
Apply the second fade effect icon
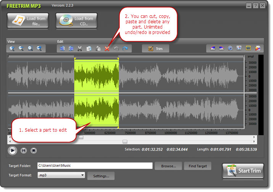click(x=221, y=48)
